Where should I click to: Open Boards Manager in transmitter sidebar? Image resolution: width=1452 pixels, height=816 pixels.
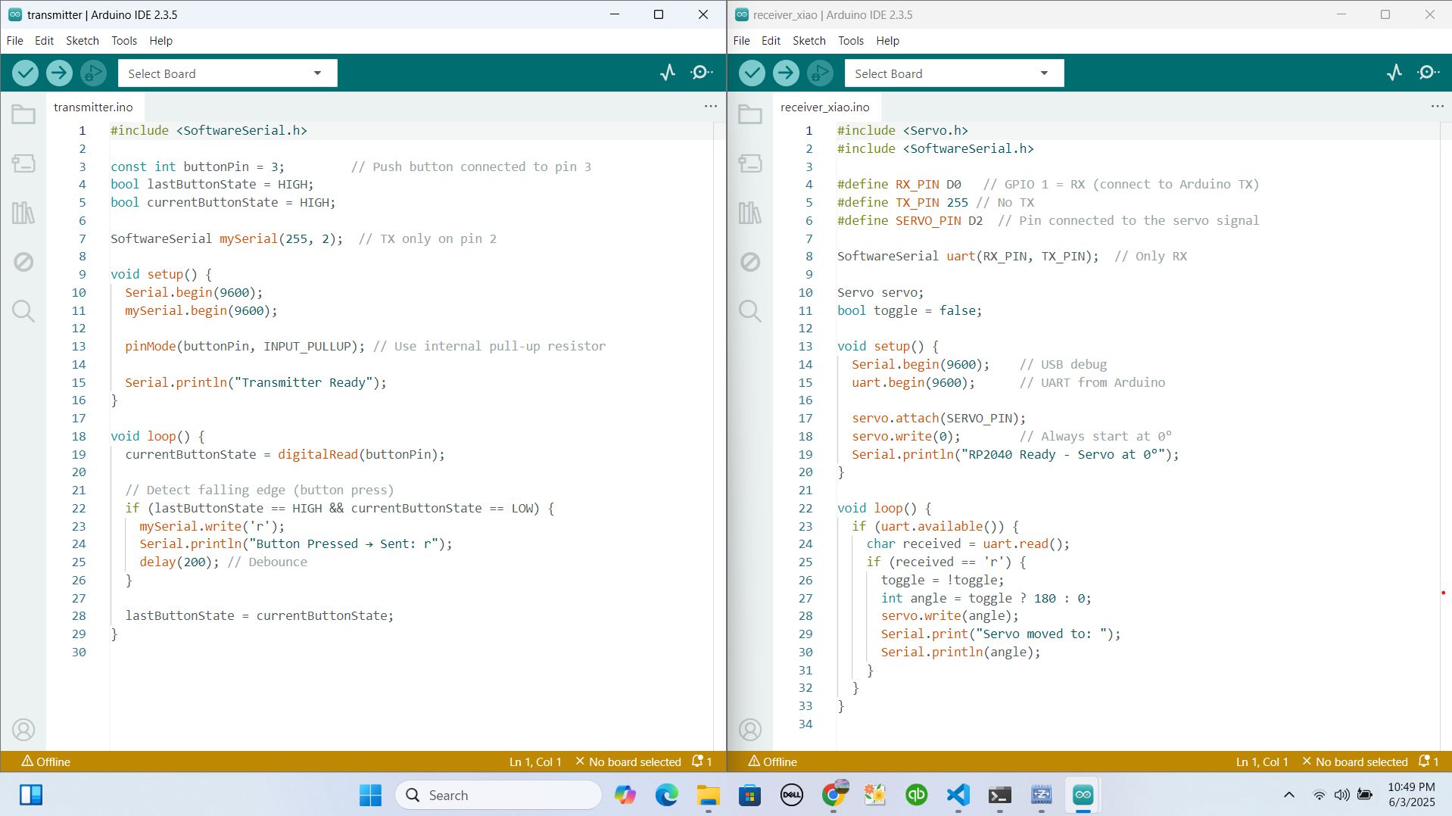pos(23,164)
